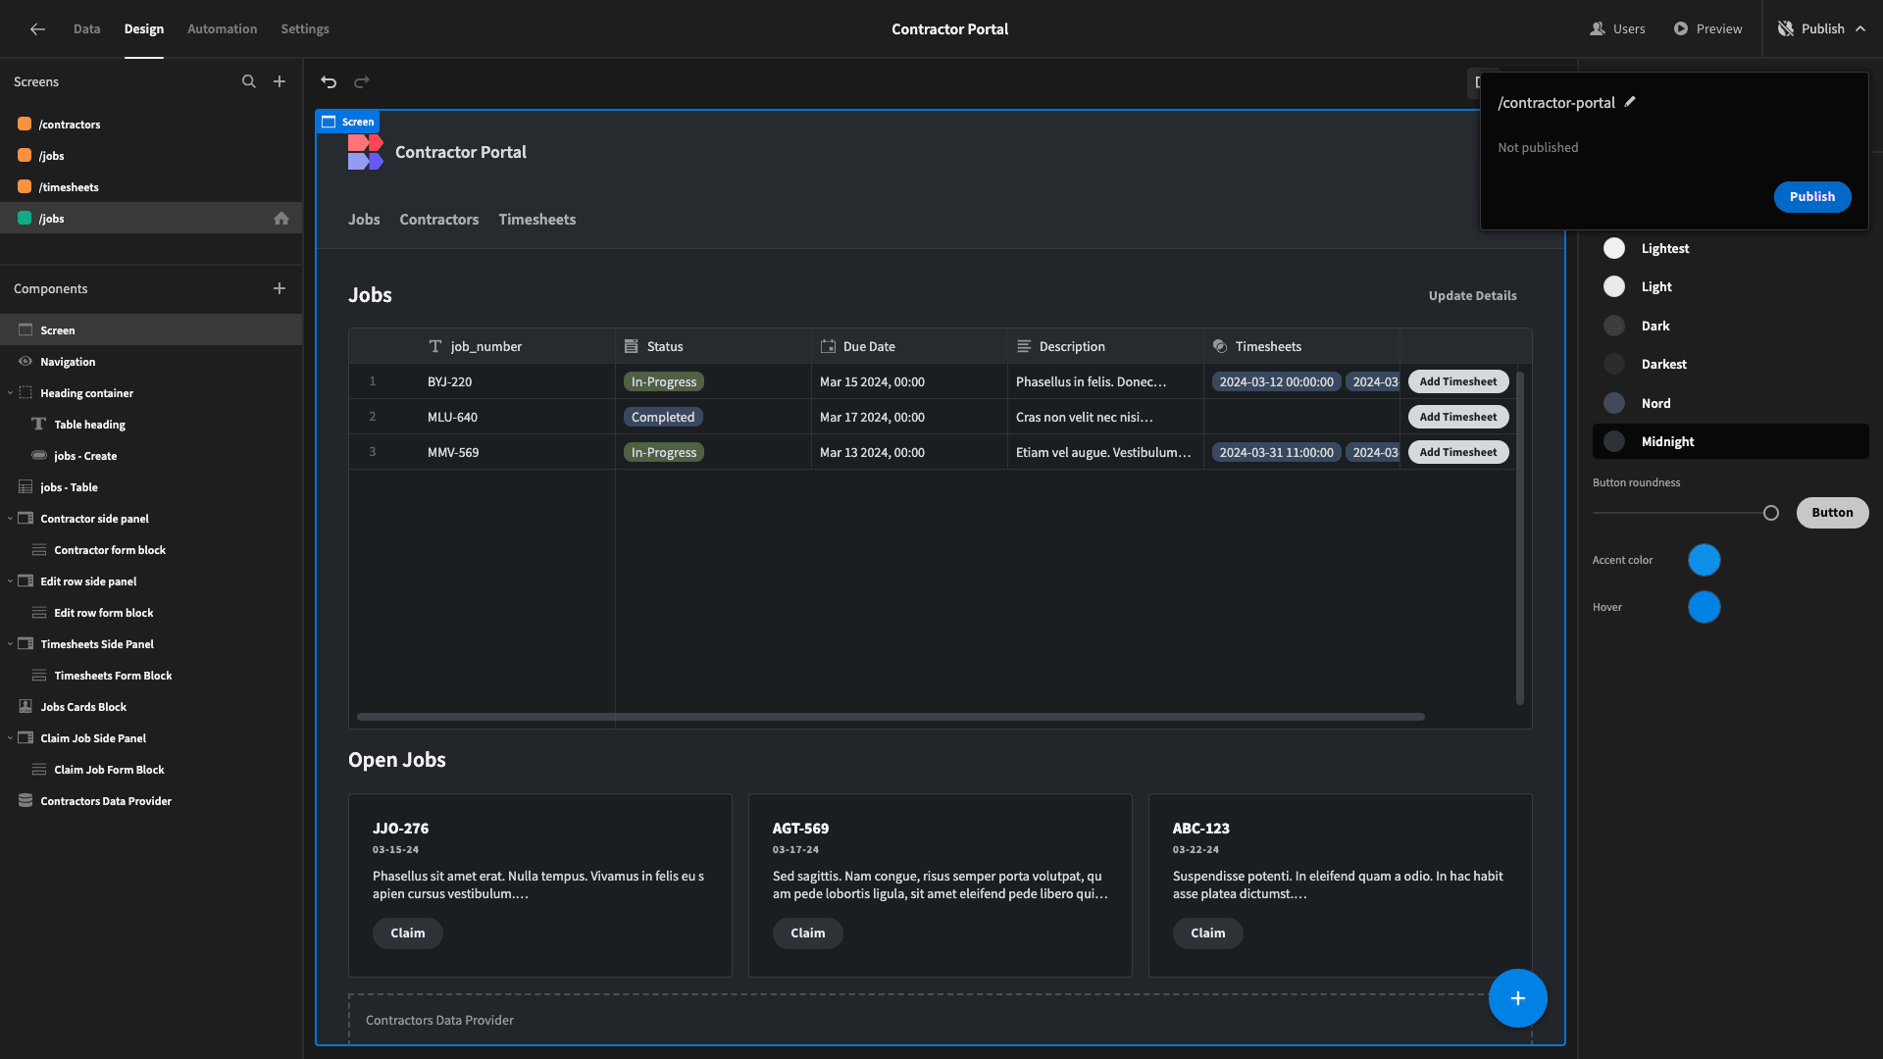The height and width of the screenshot is (1059, 1883).
Task: Click Timesheets nav link in preview
Action: click(537, 220)
